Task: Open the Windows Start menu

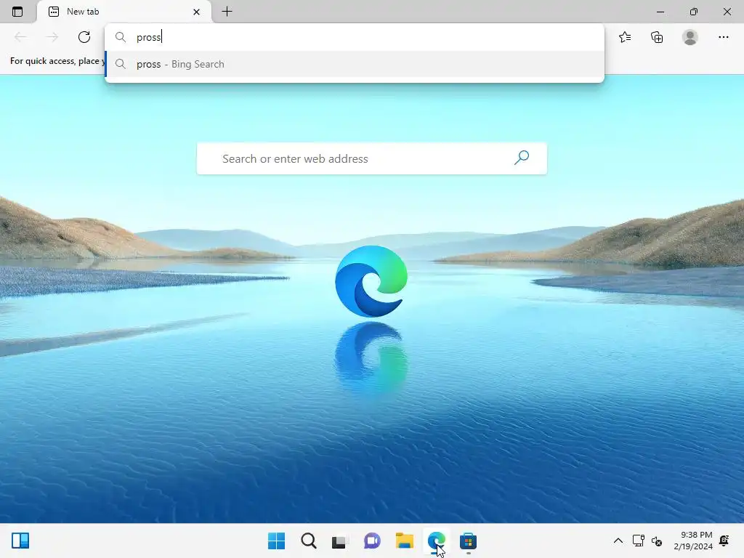Action: pyautogui.click(x=277, y=541)
